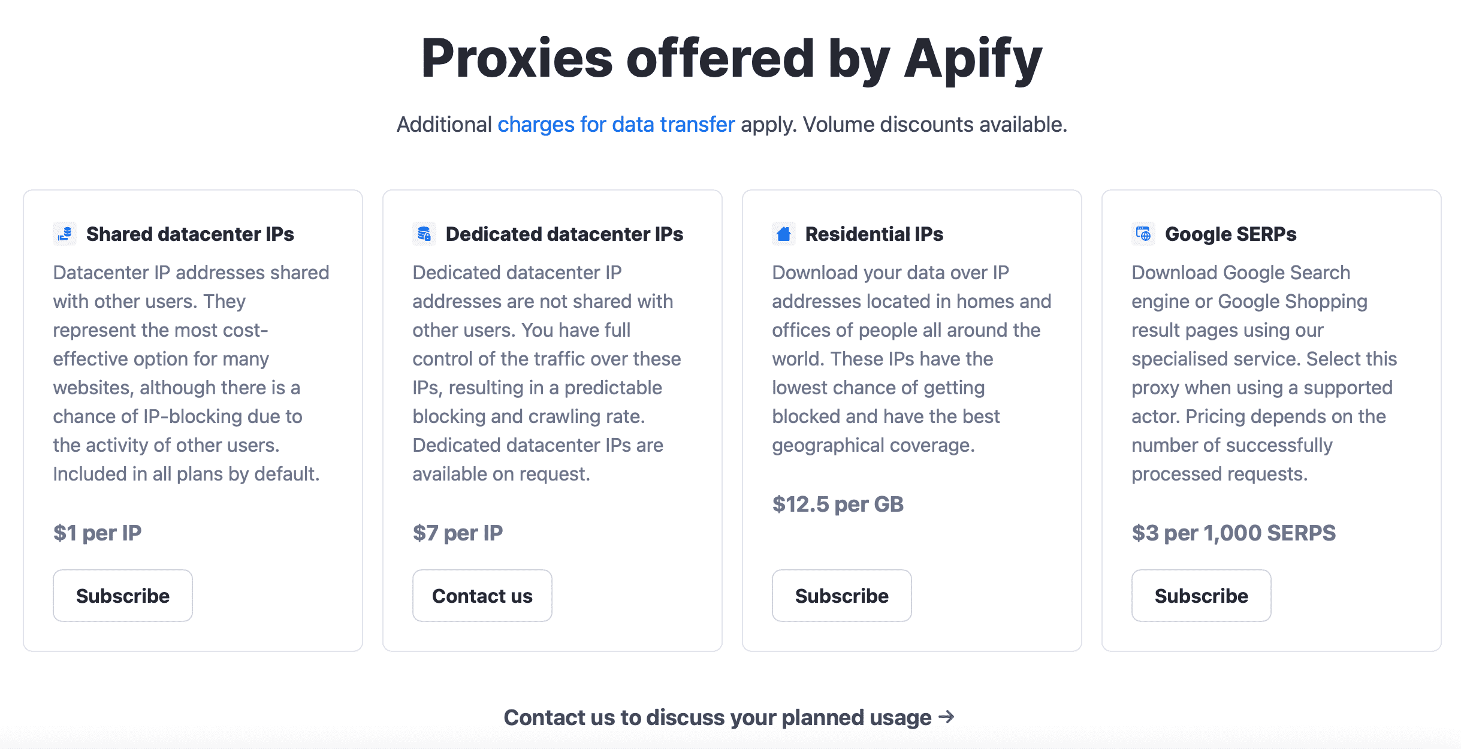Viewport: 1461px width, 749px height.
Task: Subscribe to Shared datacenter IPs
Action: pyautogui.click(x=122, y=596)
